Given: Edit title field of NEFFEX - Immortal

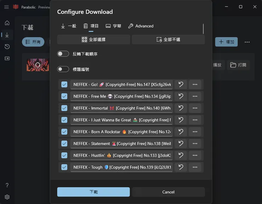Looking at the screenshot, I should [x=121, y=108].
